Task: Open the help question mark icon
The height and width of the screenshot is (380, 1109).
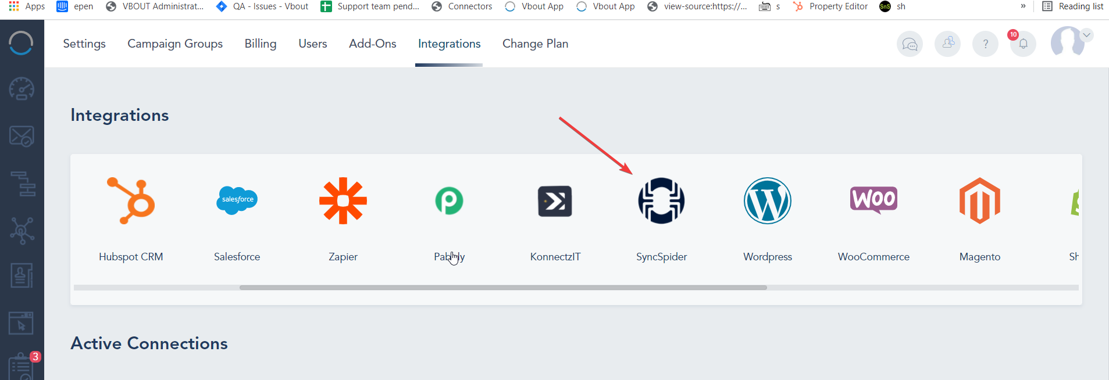Action: tap(985, 44)
